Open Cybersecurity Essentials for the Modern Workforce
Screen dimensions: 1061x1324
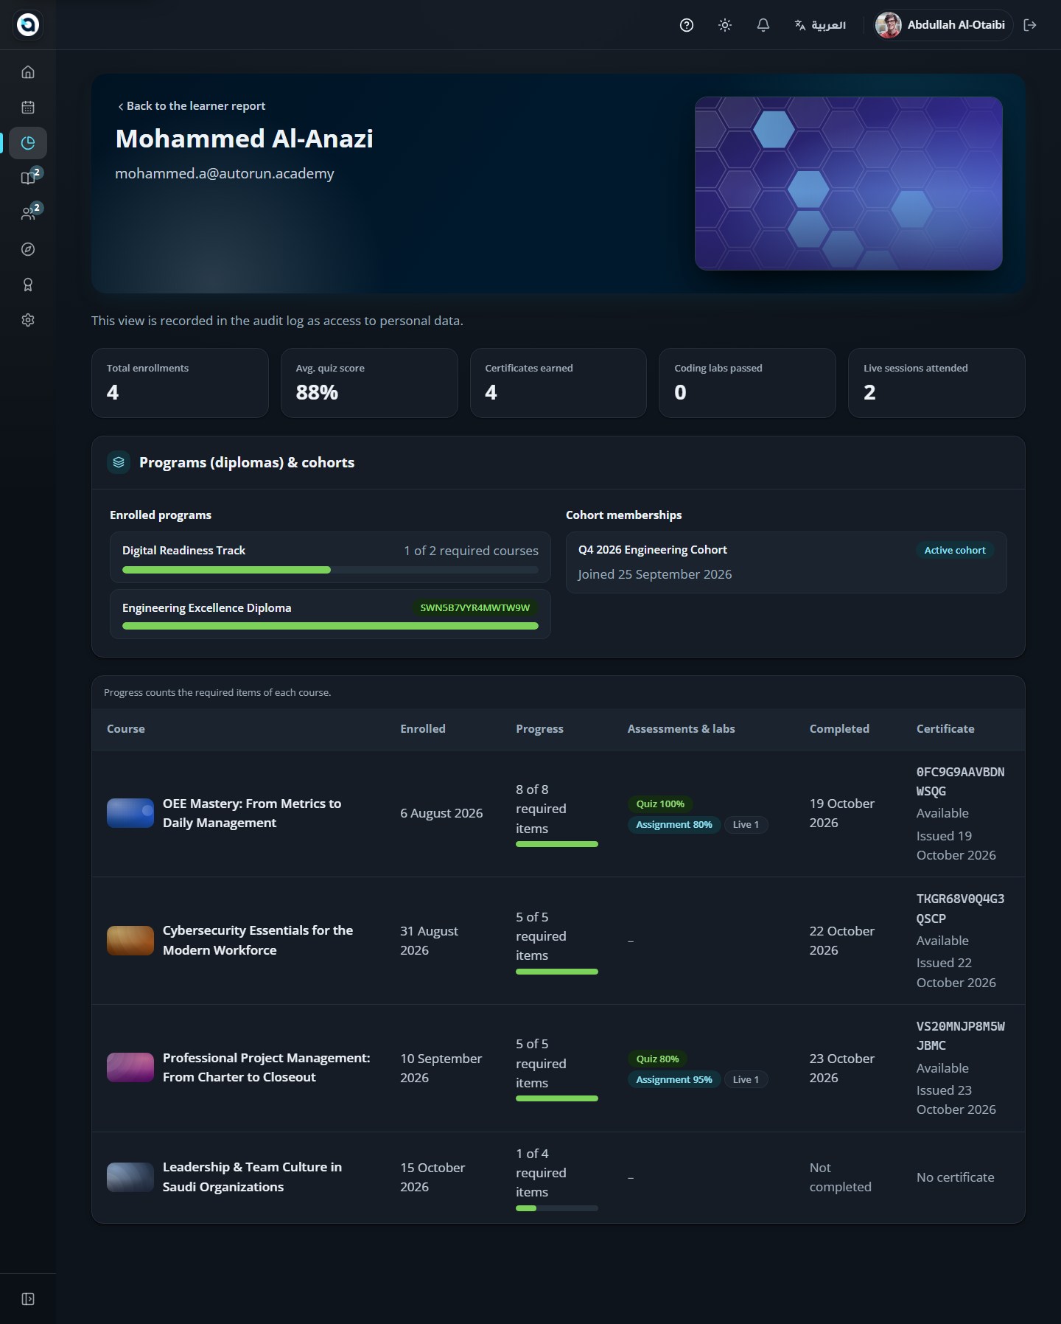258,941
